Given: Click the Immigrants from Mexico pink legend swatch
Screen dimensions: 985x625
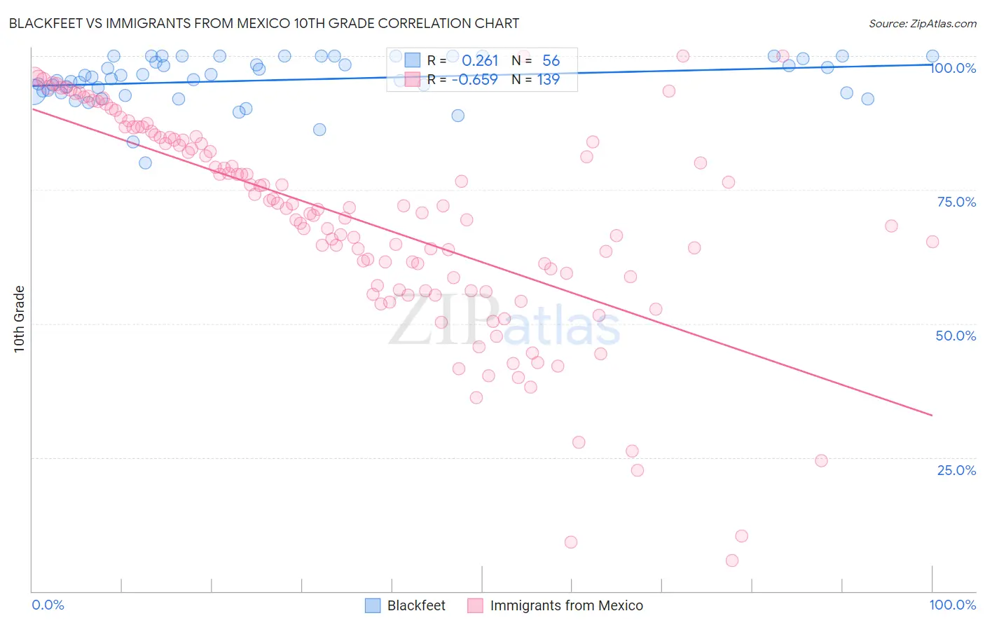Looking at the screenshot, I should click(476, 605).
